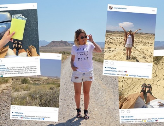View likes for 2 145 J'aime post

click(x=127, y=117)
